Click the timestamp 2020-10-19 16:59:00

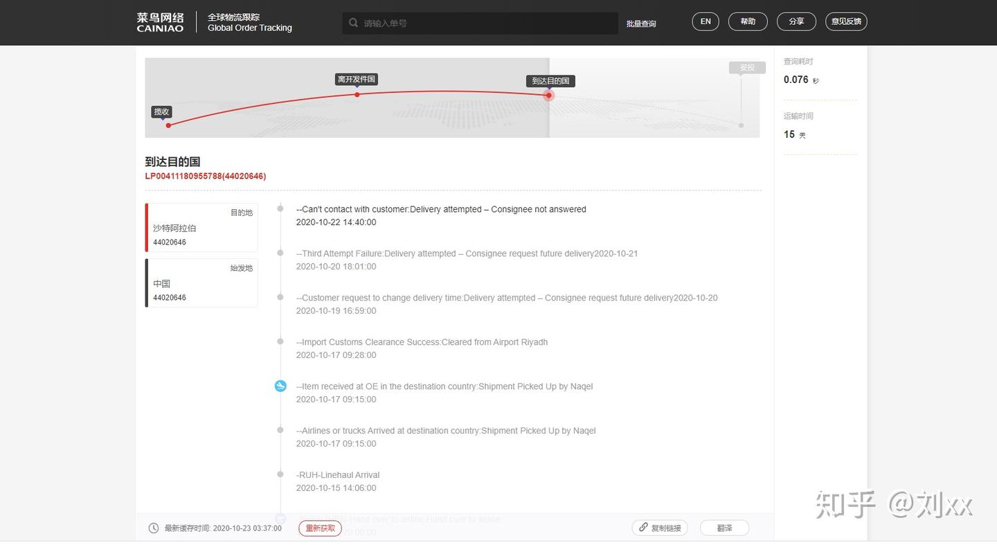pos(336,311)
